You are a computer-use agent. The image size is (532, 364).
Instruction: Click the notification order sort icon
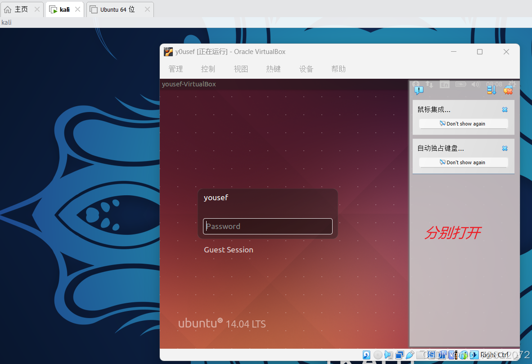[491, 90]
